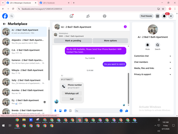Open the volume speaker tray icon
The image size is (178, 134).
point(159,131)
